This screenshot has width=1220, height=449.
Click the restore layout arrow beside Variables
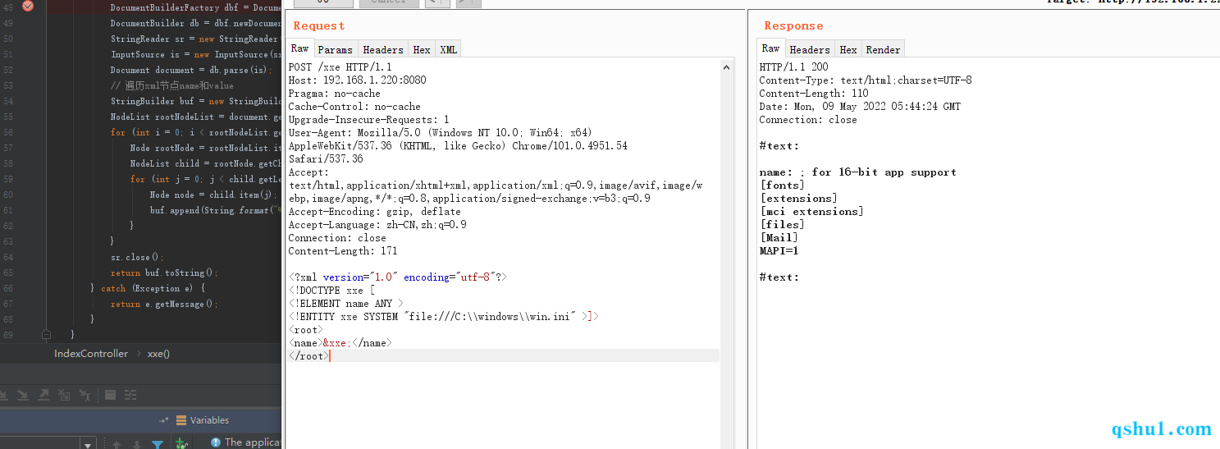[x=164, y=420]
